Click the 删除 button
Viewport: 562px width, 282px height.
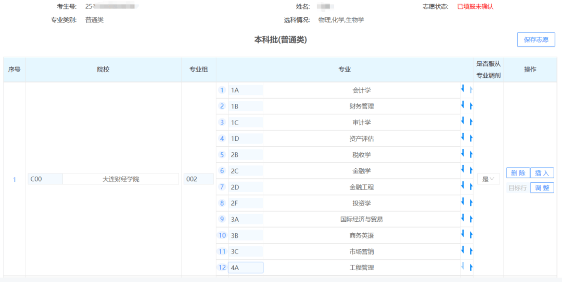[x=518, y=173]
